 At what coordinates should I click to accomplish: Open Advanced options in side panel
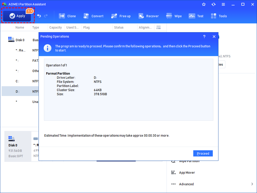click(186, 184)
